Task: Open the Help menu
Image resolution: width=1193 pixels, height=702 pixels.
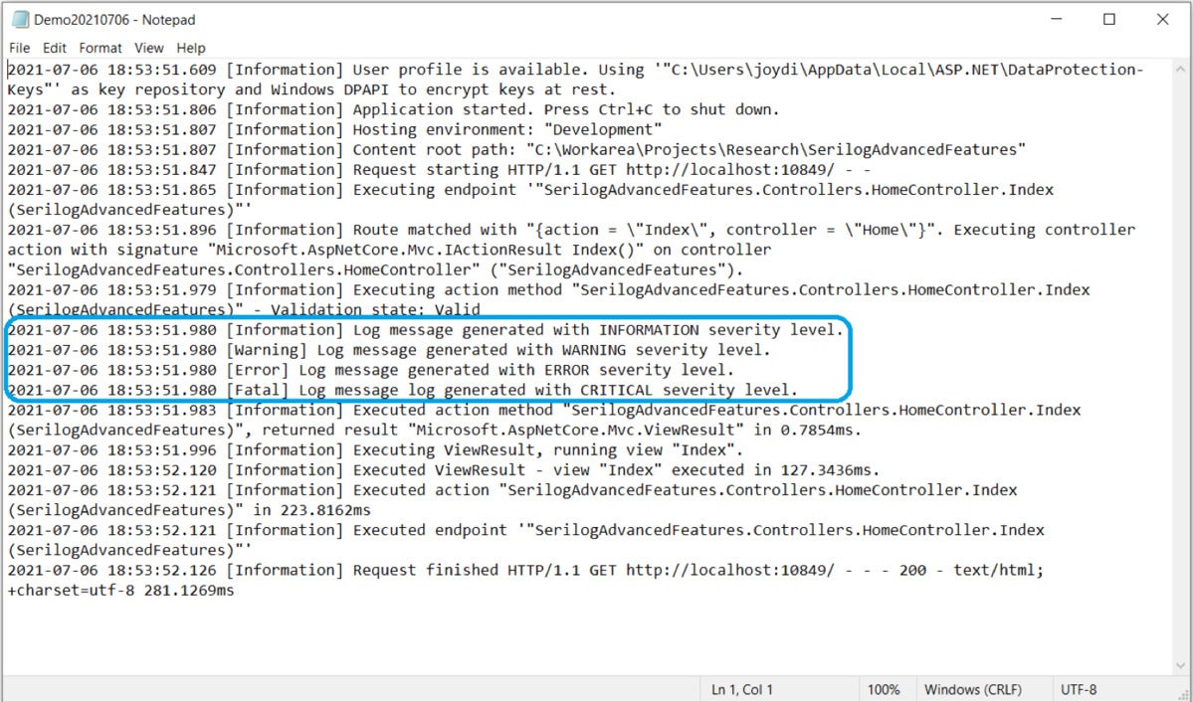Action: click(191, 48)
